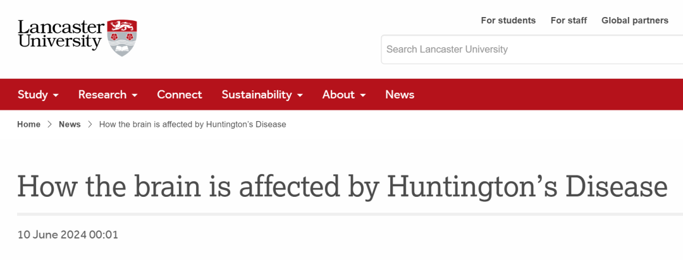Viewport: 683px width, 260px height.
Task: Click the caret arrow beside Sustainability
Action: coord(300,95)
